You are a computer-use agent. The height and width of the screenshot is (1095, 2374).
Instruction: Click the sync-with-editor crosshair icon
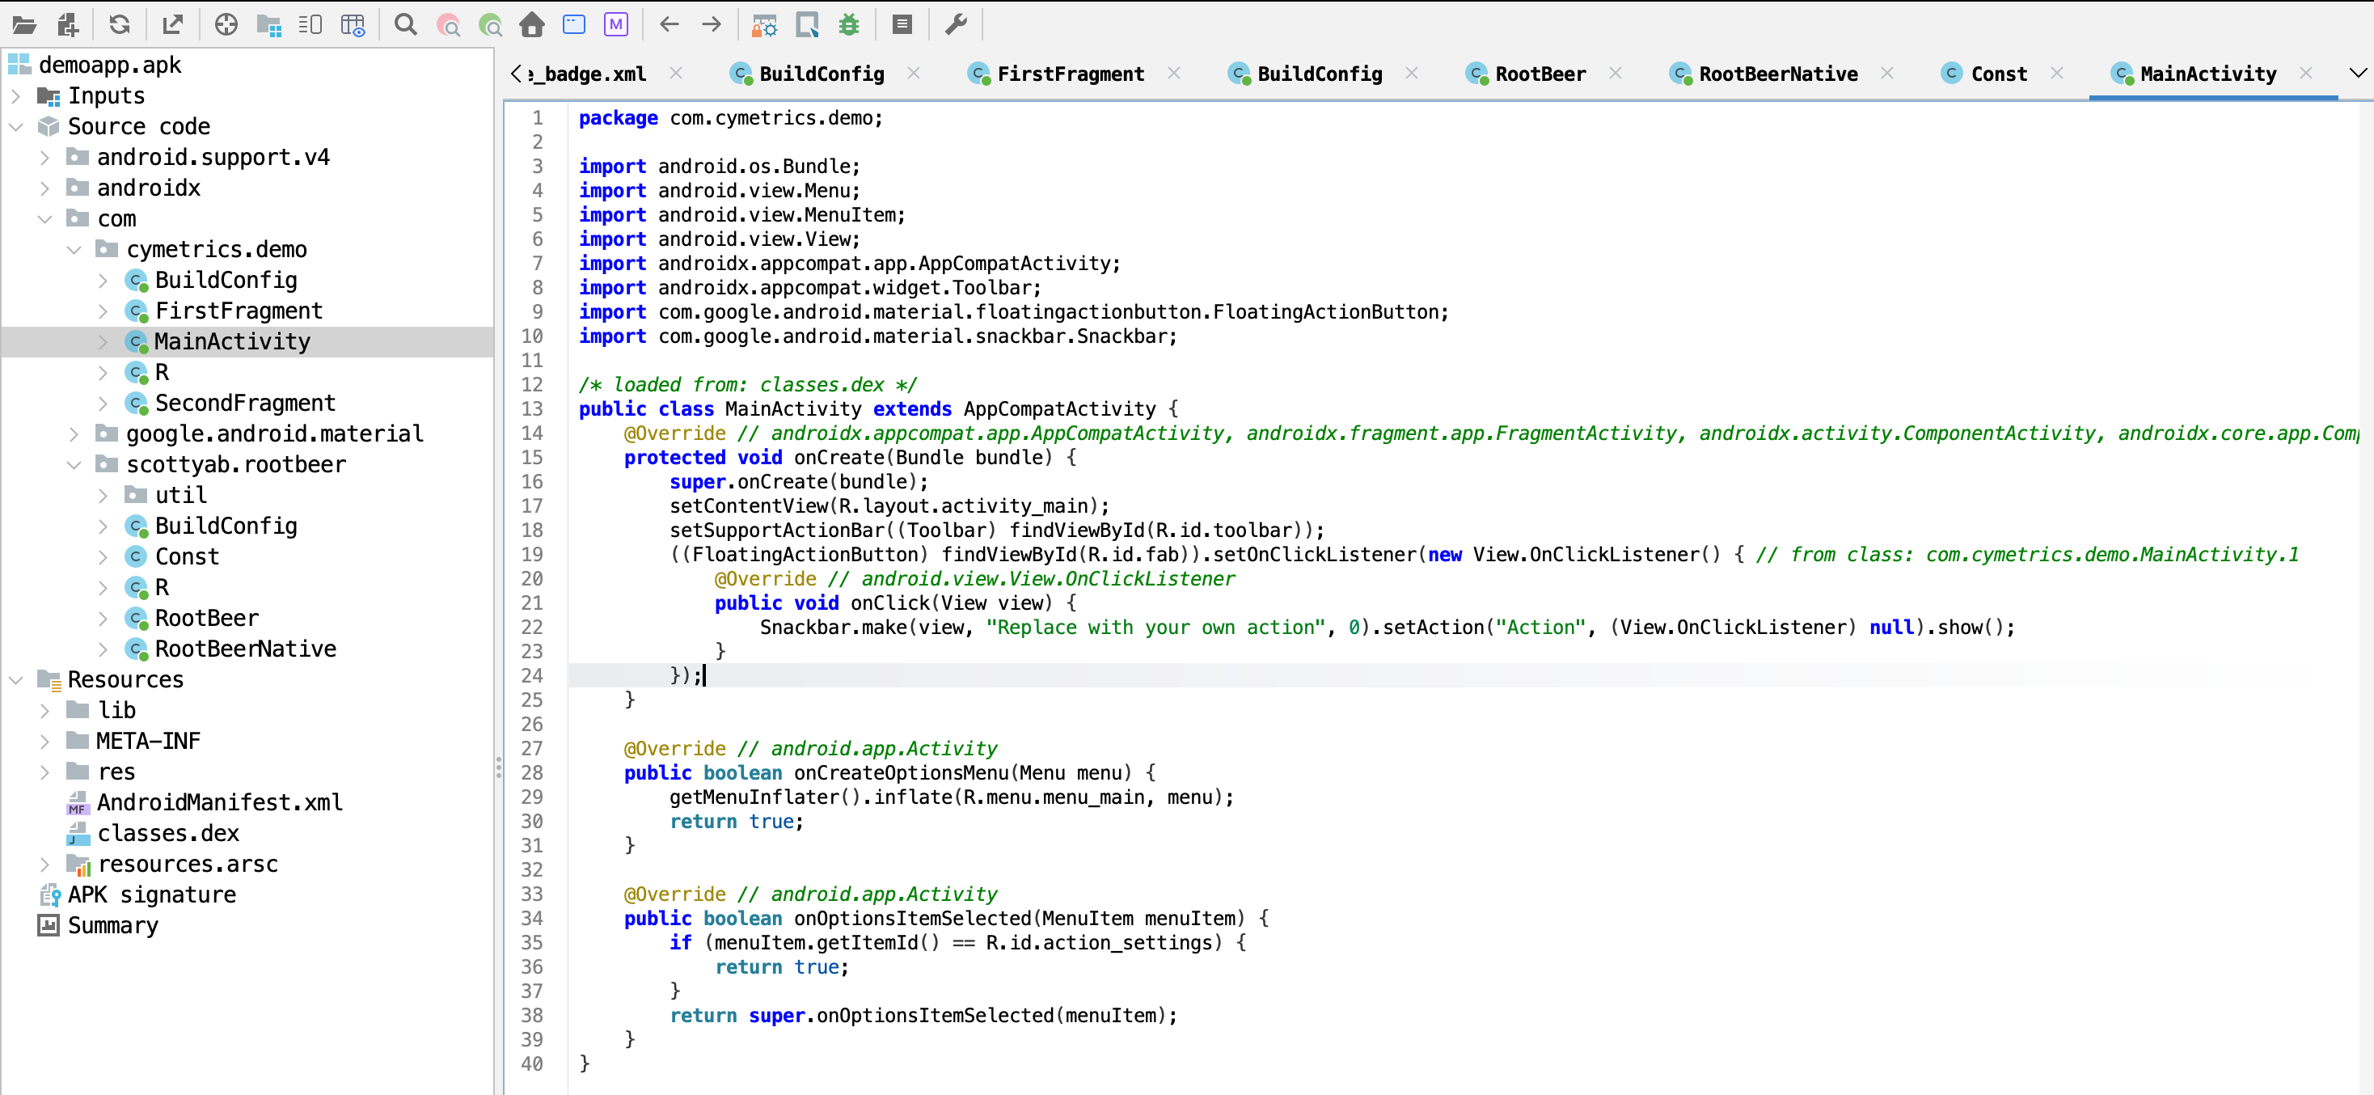tap(226, 25)
